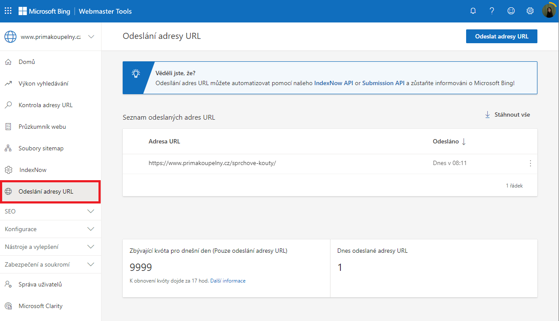Expand Nástroje a vylepšení section
Screen dimensions: 559x321
click(x=51, y=247)
